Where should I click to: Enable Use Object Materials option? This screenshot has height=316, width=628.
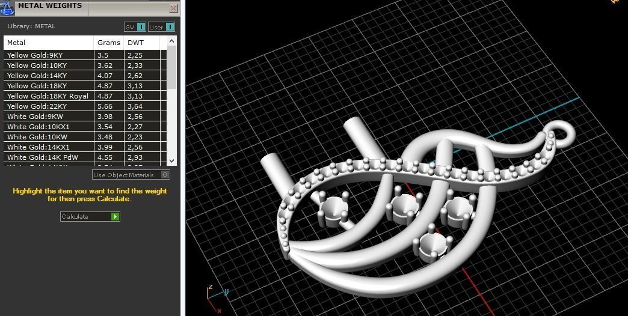point(131,175)
